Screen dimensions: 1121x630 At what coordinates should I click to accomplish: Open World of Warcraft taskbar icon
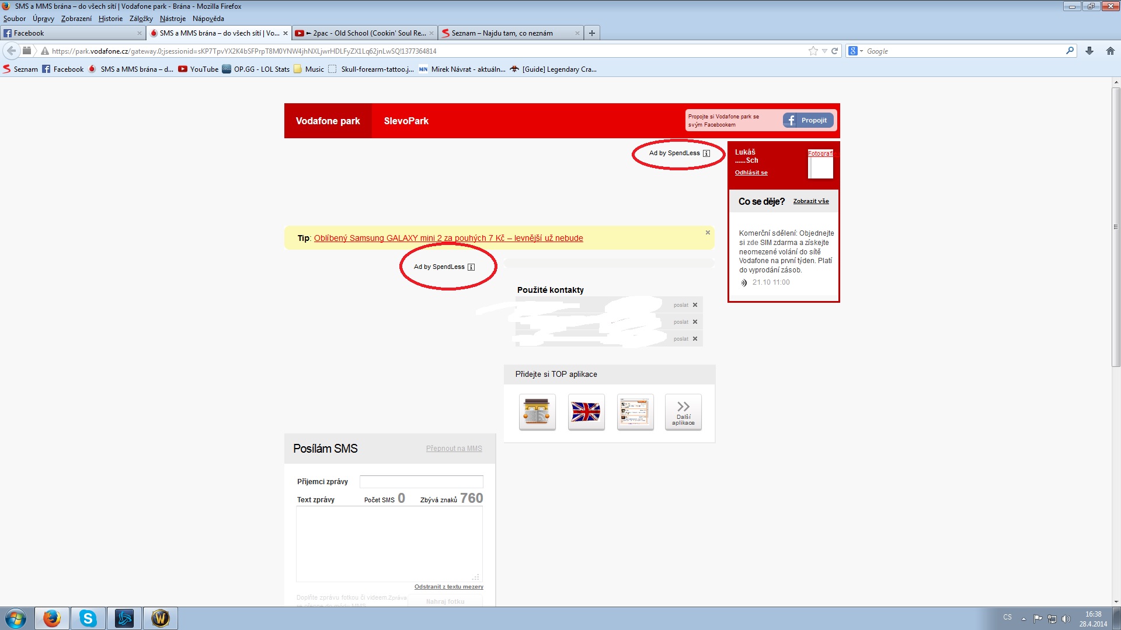point(160,618)
